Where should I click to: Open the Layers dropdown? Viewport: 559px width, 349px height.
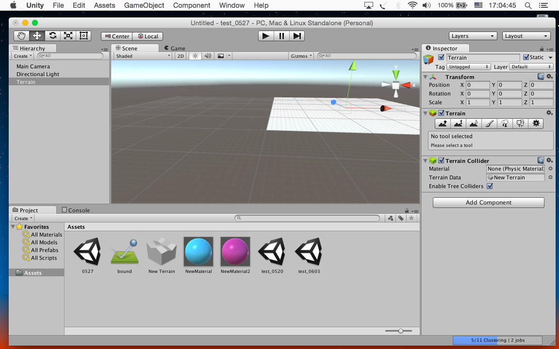[x=472, y=36]
